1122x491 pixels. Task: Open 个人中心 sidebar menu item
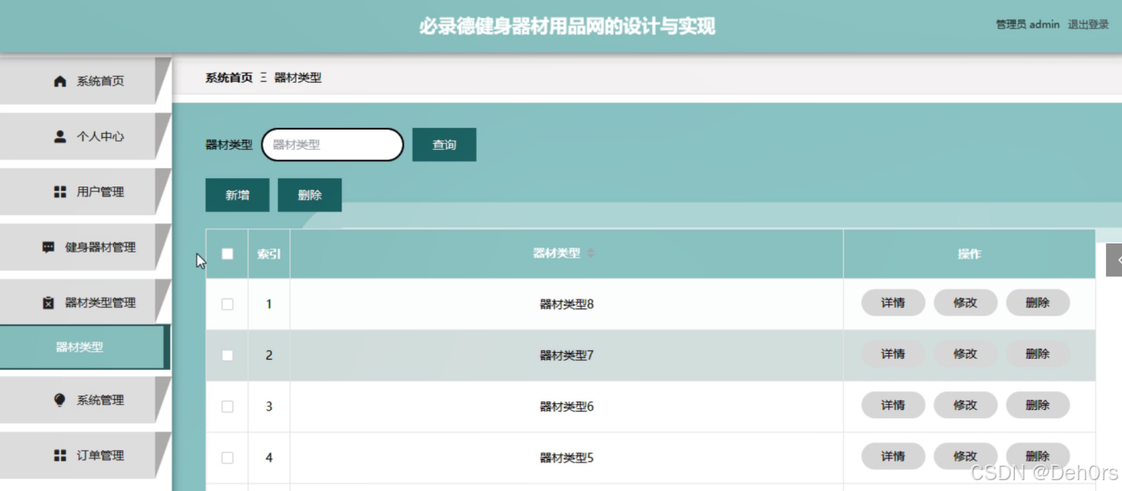[x=85, y=136]
